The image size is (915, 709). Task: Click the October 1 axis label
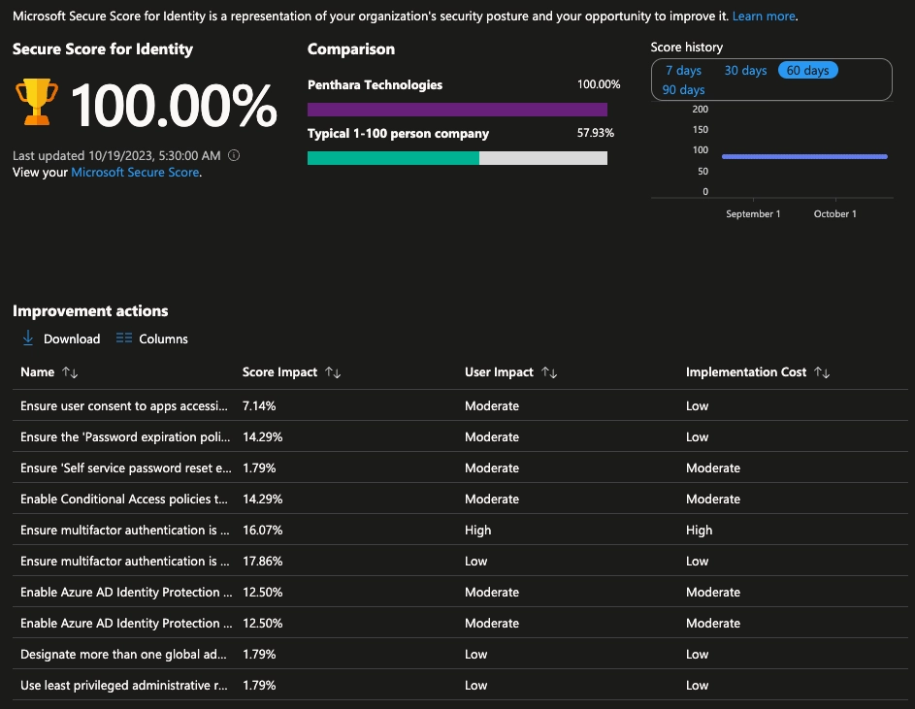(x=835, y=214)
